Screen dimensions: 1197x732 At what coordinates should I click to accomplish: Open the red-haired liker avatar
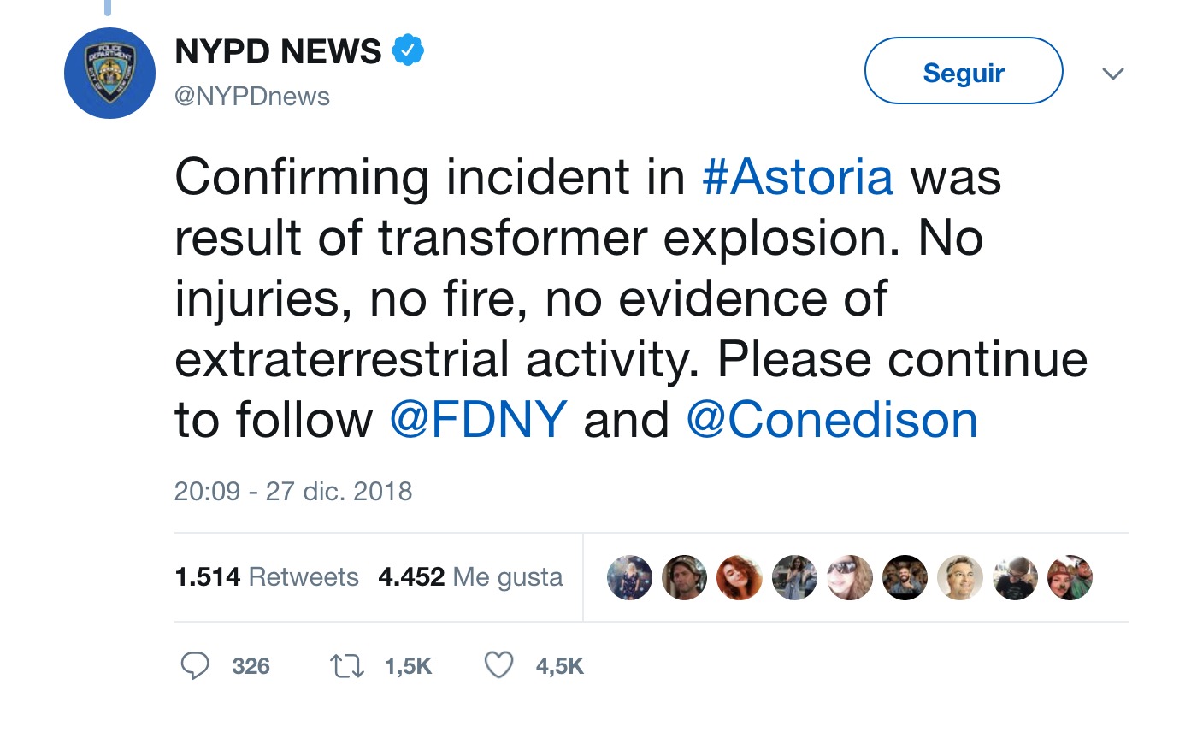(740, 577)
